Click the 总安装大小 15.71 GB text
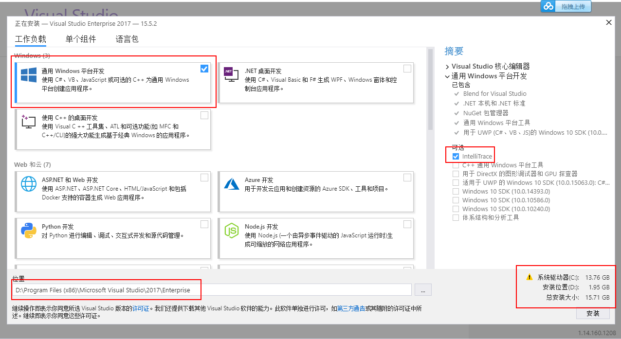The width and height of the screenshot is (621, 339). pyautogui.click(x=578, y=297)
